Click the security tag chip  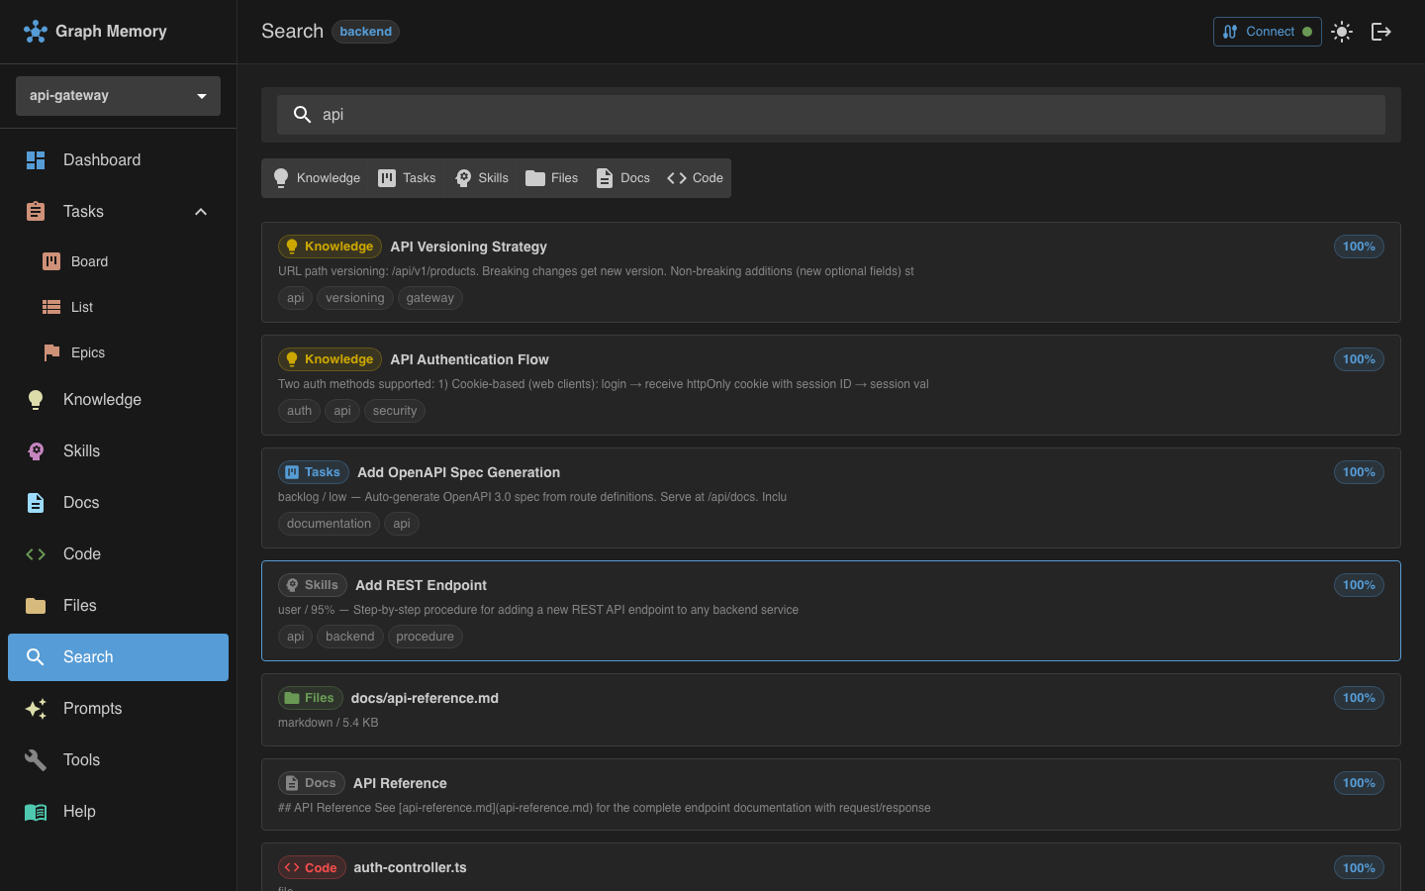pos(395,411)
